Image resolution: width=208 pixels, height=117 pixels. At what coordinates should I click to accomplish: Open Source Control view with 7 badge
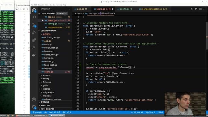coord(34,25)
